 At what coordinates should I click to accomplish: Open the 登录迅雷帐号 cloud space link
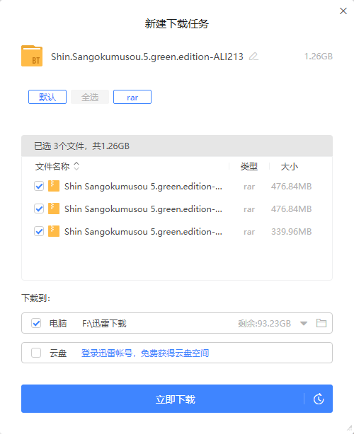click(x=145, y=353)
